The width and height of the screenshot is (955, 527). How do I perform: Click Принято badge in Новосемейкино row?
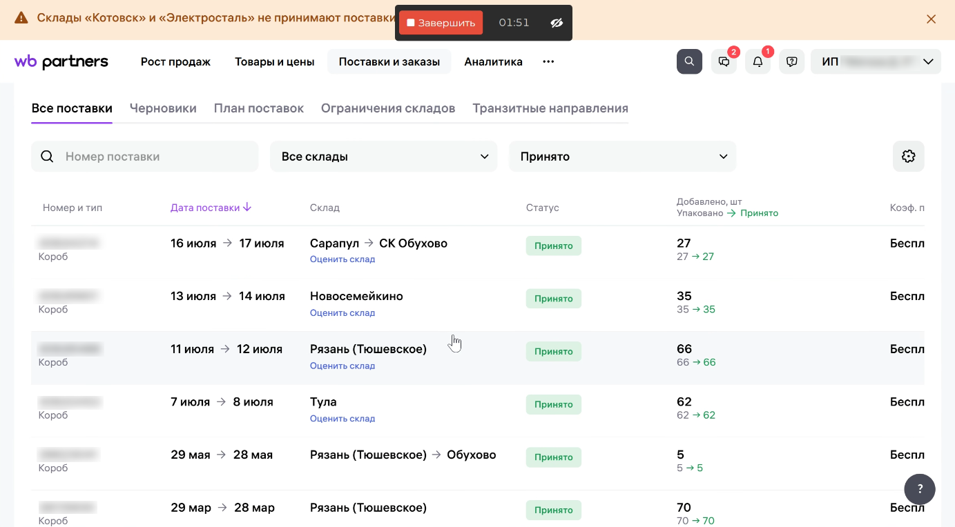click(554, 299)
